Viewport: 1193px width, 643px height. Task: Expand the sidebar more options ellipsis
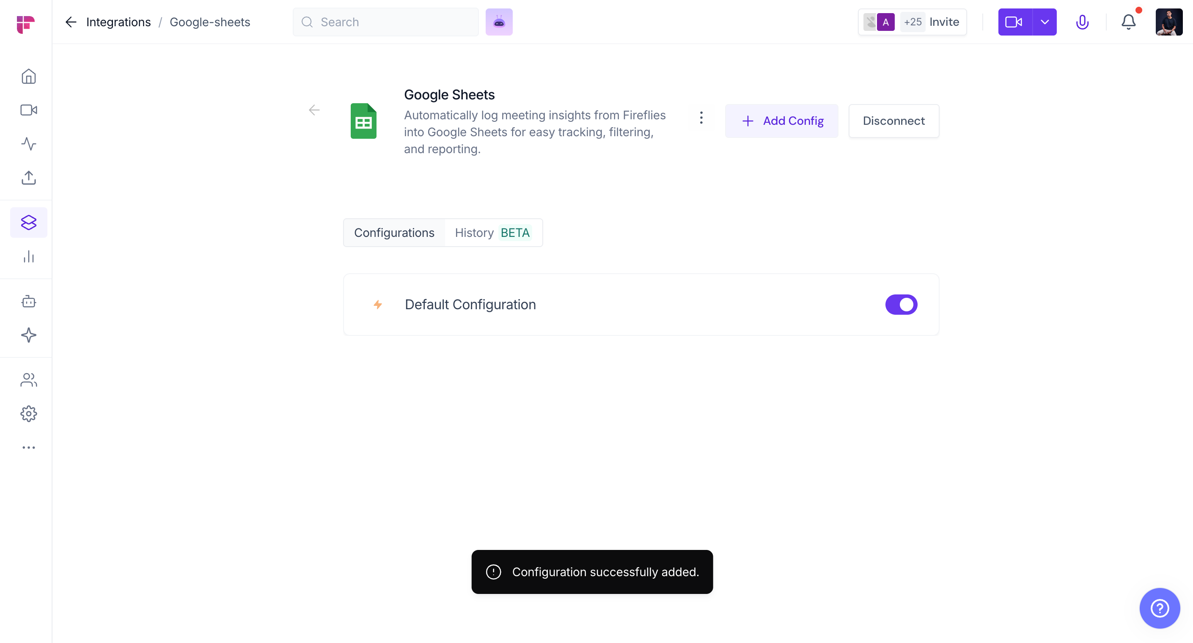coord(29,448)
